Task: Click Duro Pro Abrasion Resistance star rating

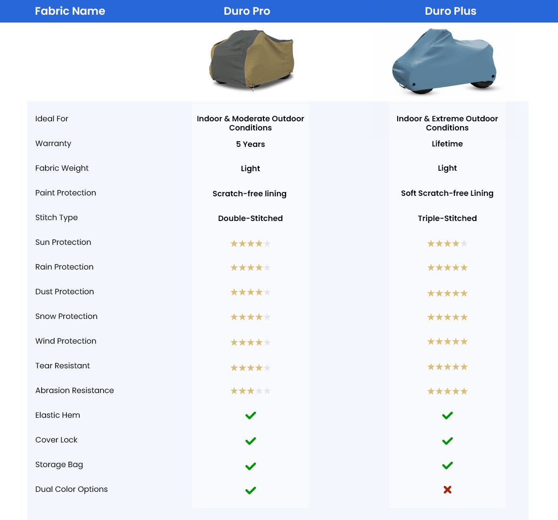Action: click(x=251, y=391)
